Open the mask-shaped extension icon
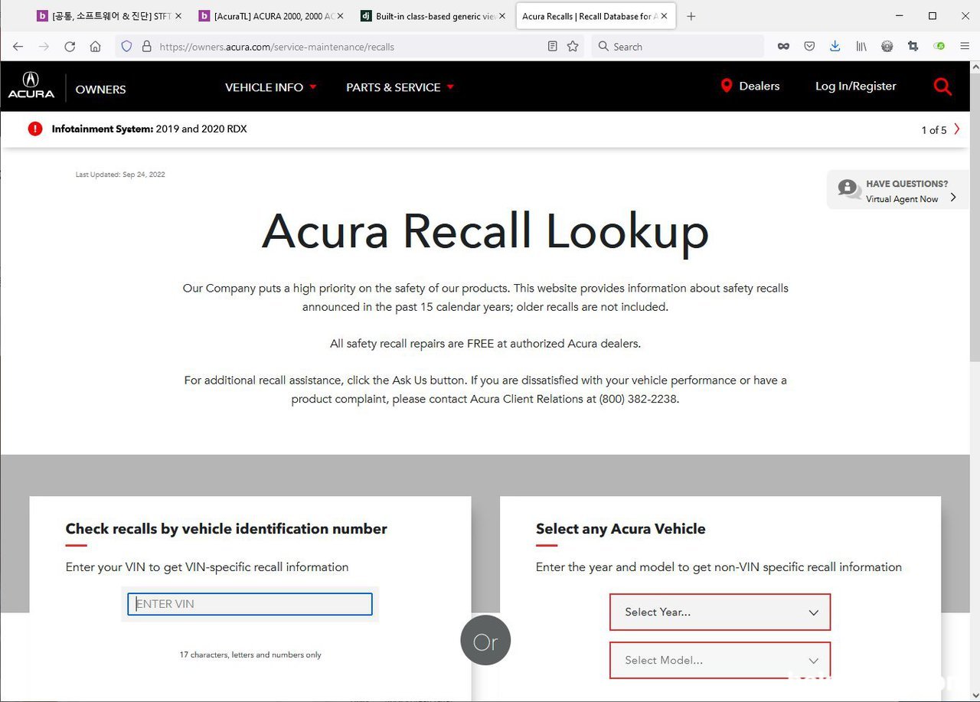980x702 pixels. coord(783,47)
